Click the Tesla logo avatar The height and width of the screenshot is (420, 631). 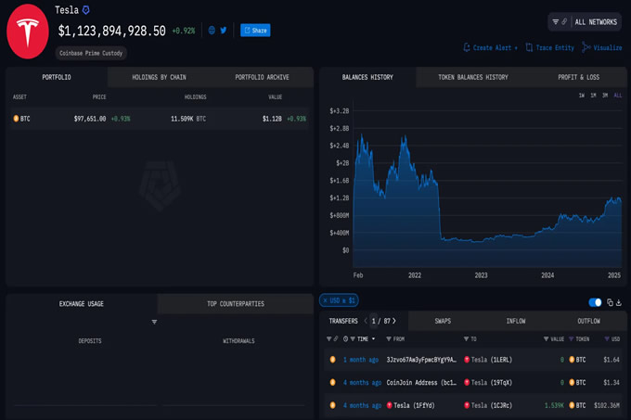pyautogui.click(x=29, y=31)
